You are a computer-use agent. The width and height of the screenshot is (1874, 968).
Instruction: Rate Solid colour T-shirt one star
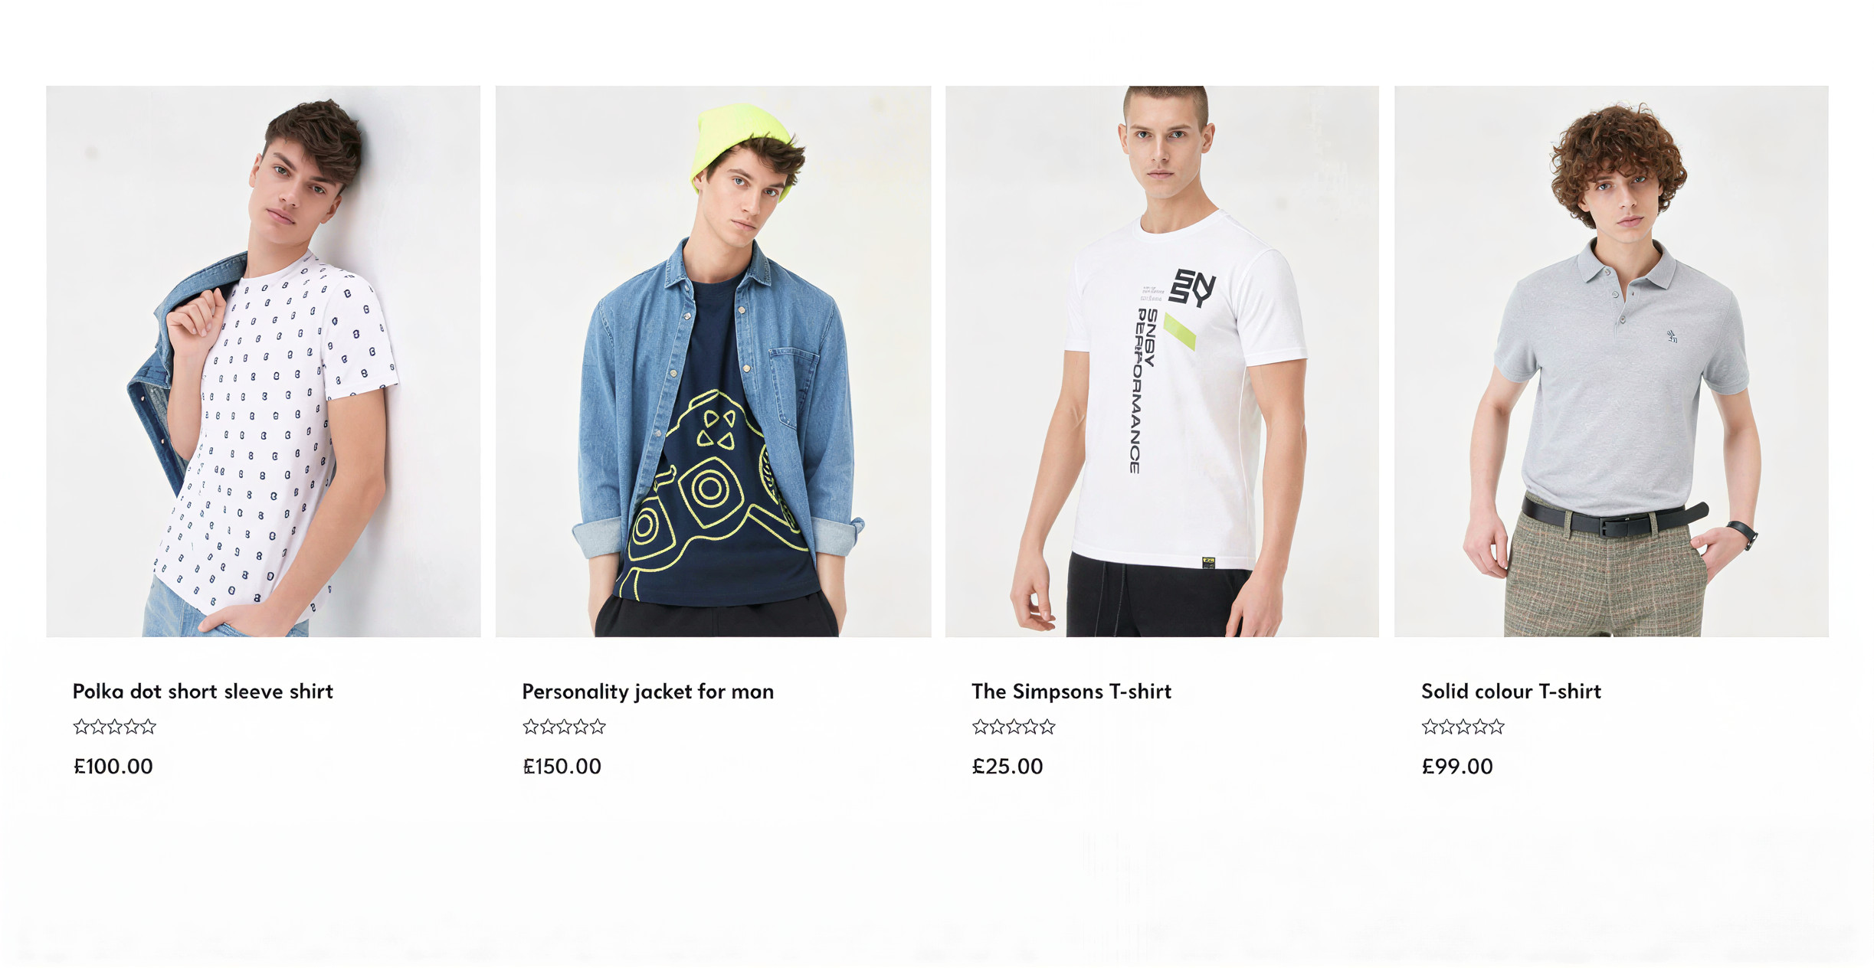tap(1430, 727)
